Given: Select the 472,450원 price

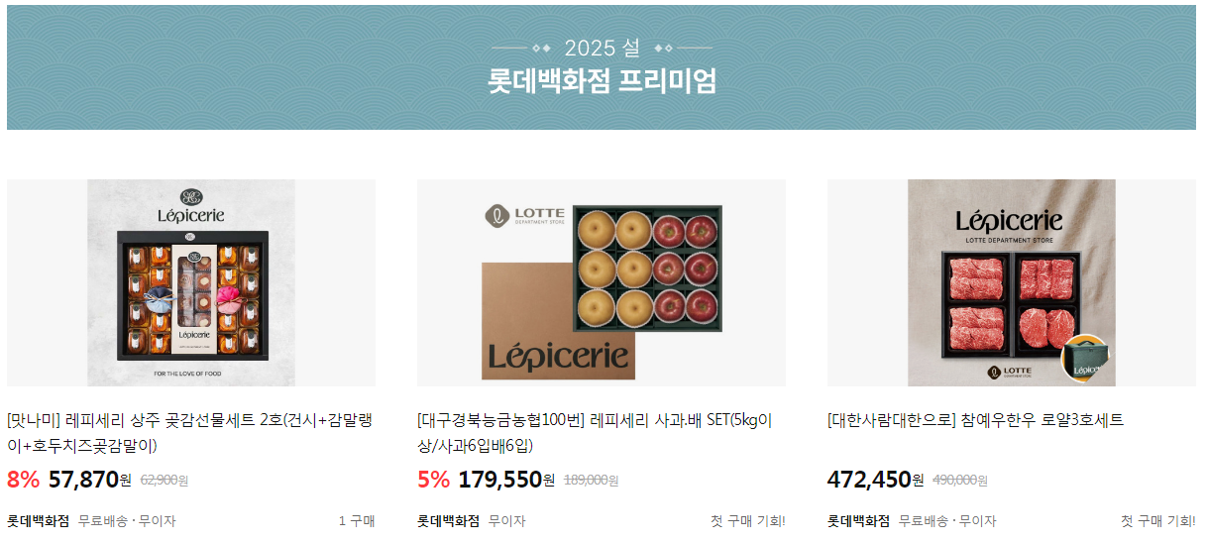Looking at the screenshot, I should [875, 480].
